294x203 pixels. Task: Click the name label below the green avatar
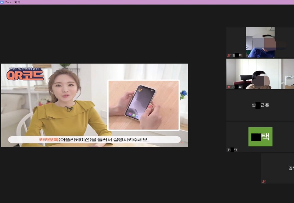(x=232, y=150)
